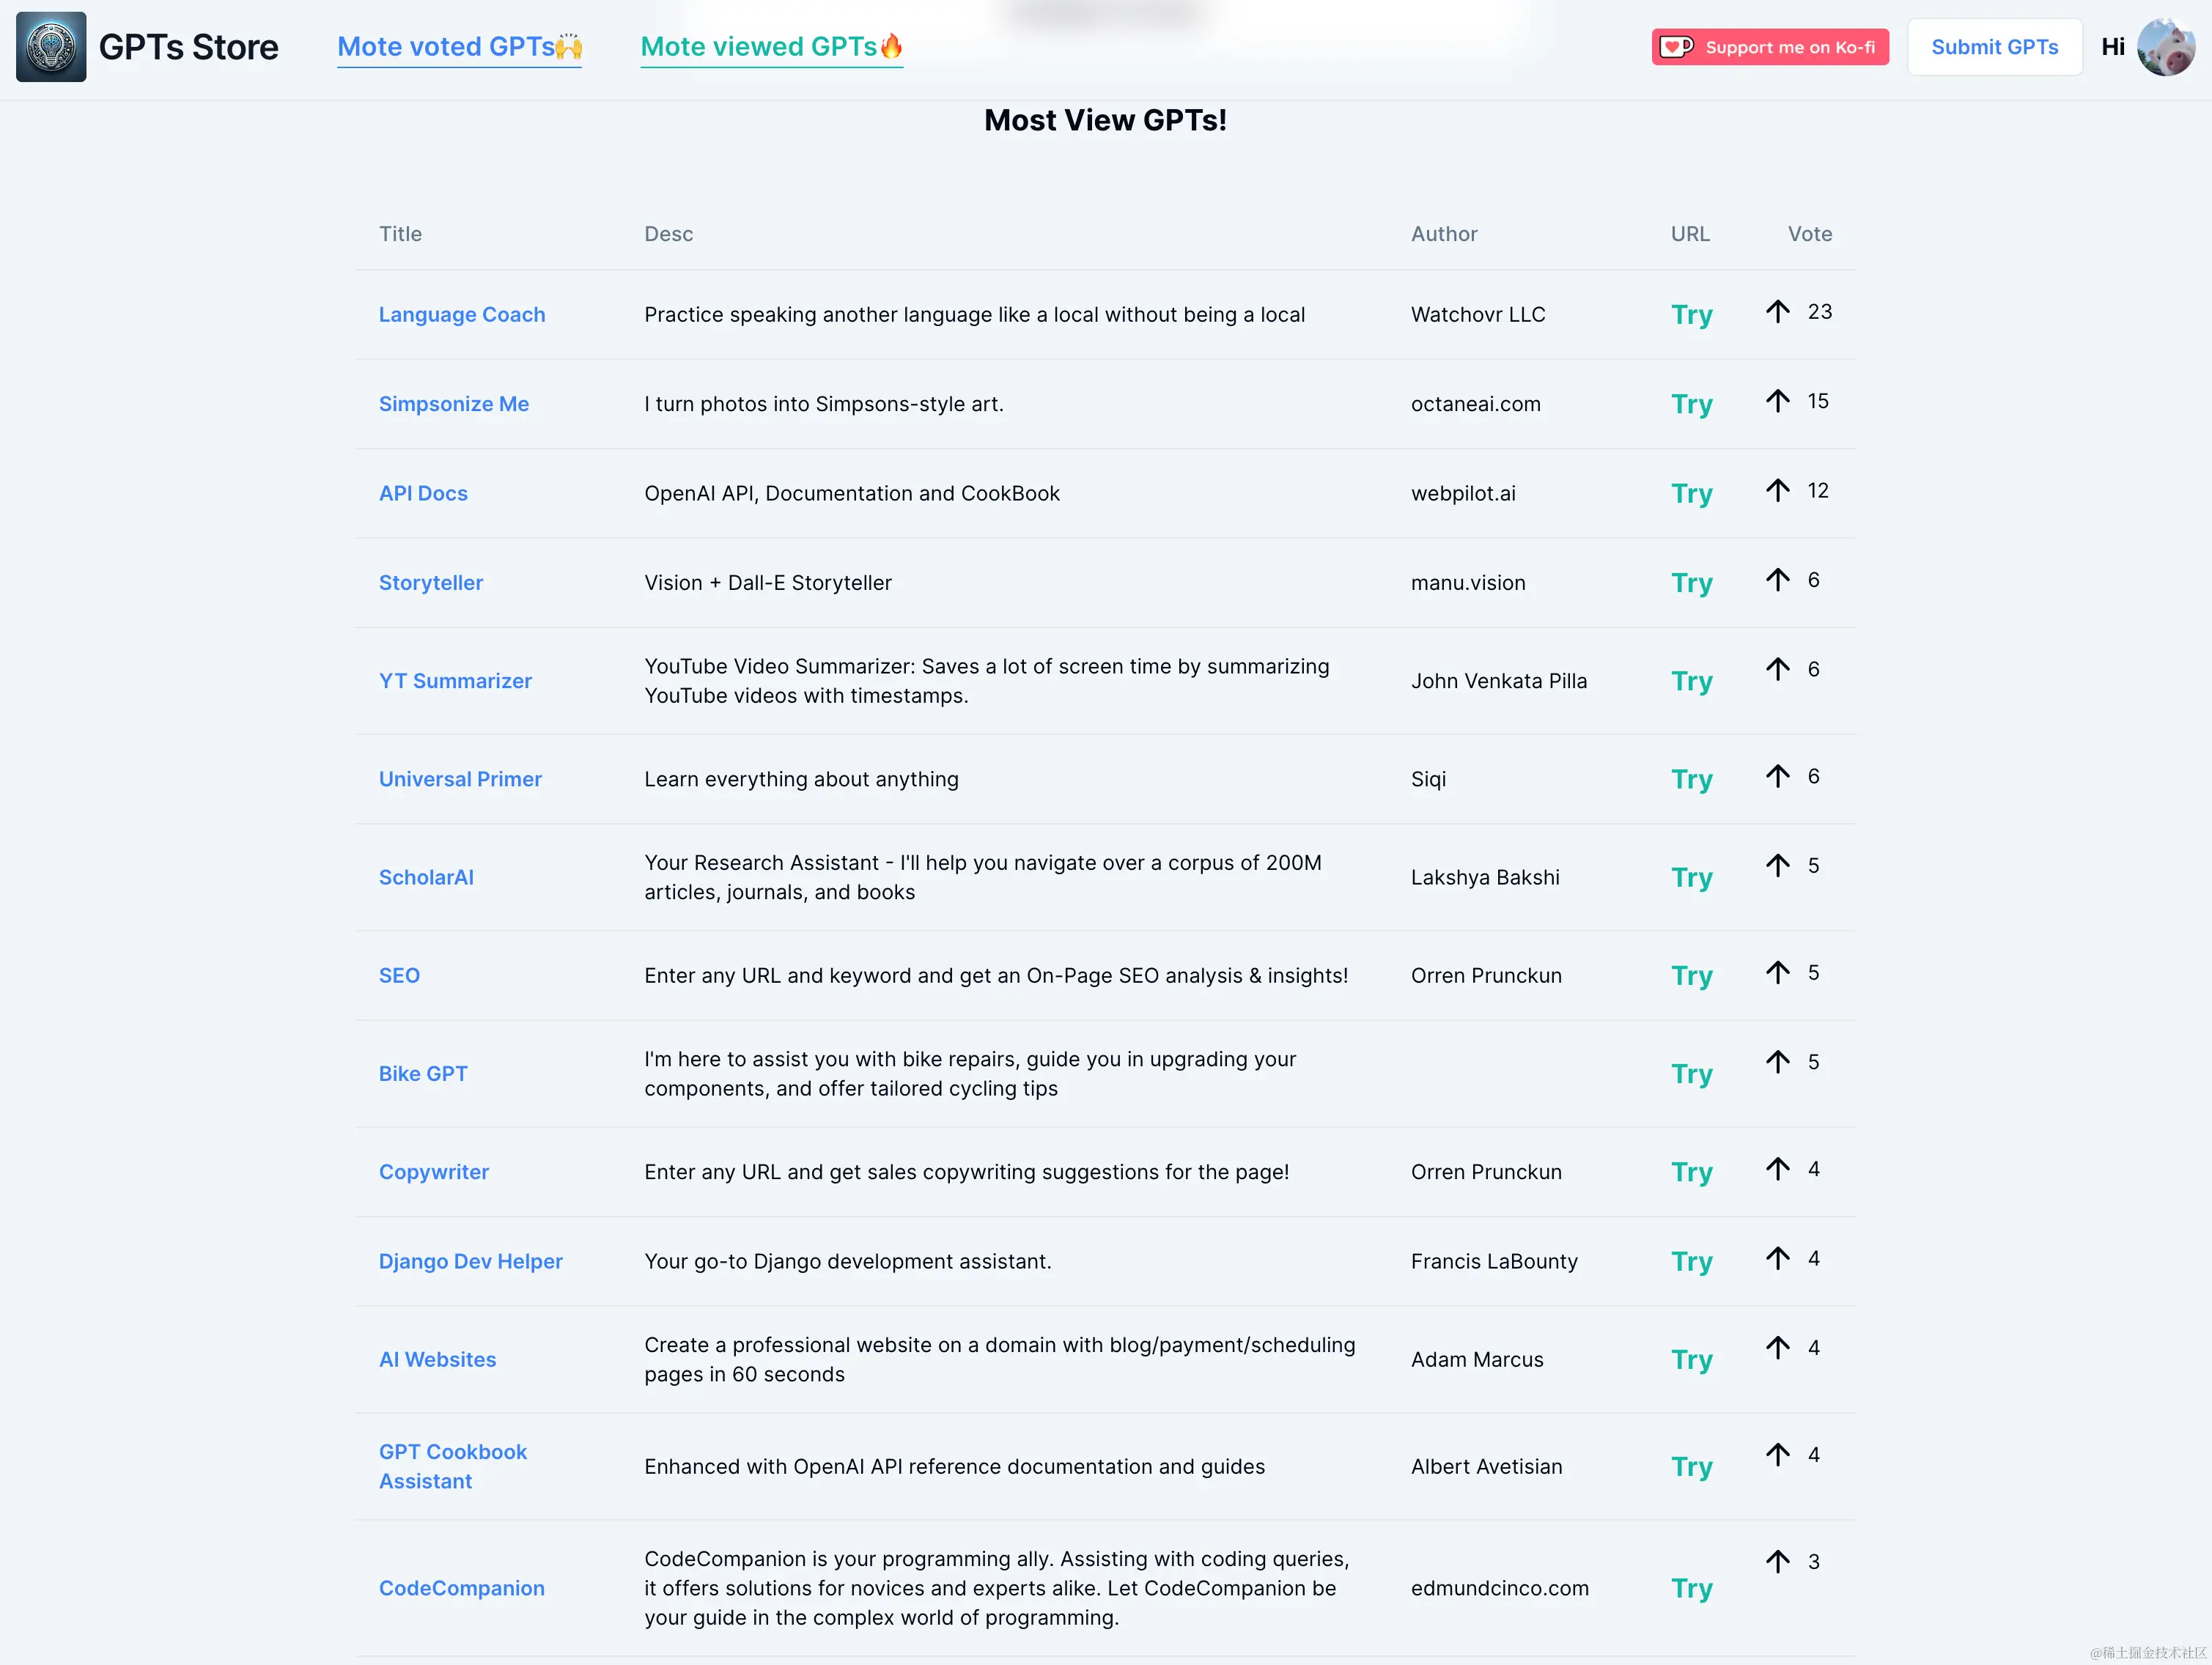Image resolution: width=2212 pixels, height=1665 pixels.
Task: Upvote the ScholarAI entry arrow
Action: (1777, 865)
